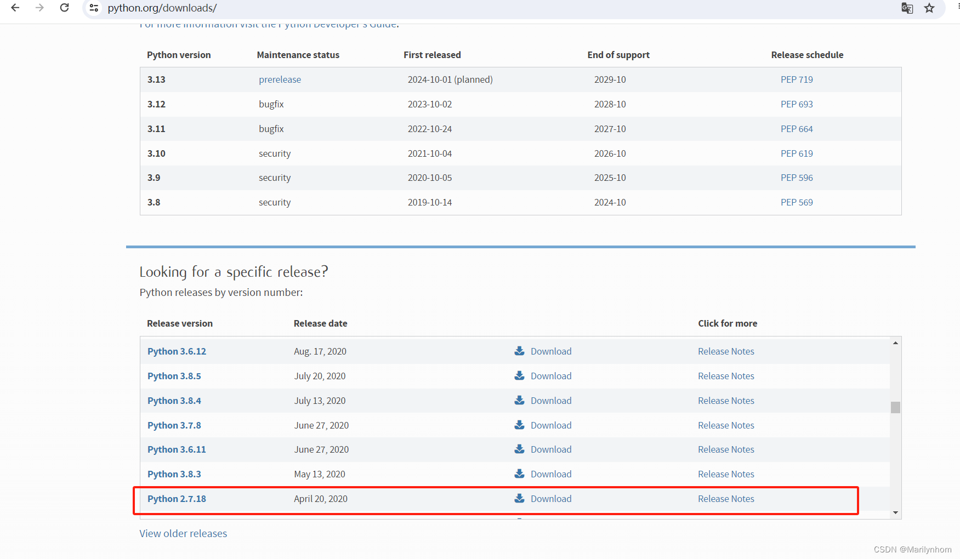The image size is (960, 559).
Task: Open the Python 3.6.12 release page
Action: tap(177, 351)
